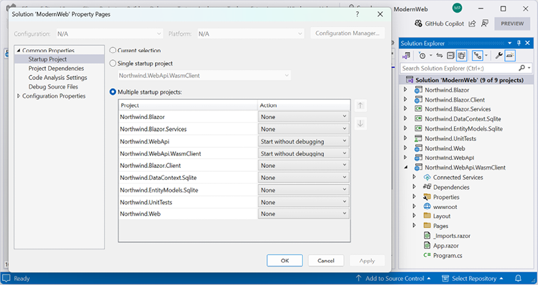Click Add to Source Control
Image resolution: width=538 pixels, height=285 pixels.
(394, 278)
